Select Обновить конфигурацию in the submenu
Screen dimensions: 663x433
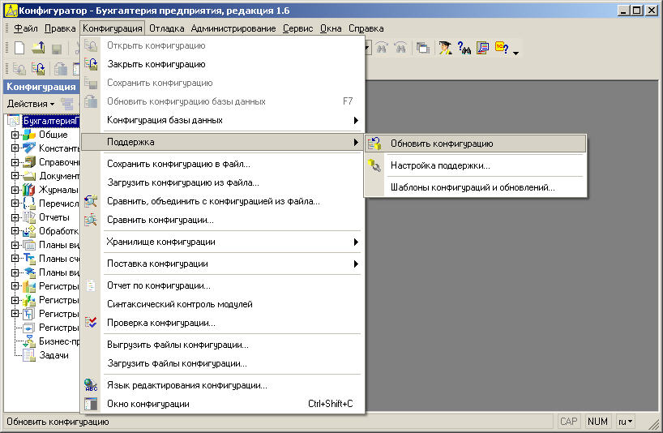coord(475,144)
